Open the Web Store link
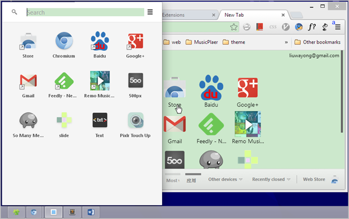 (x=314, y=179)
